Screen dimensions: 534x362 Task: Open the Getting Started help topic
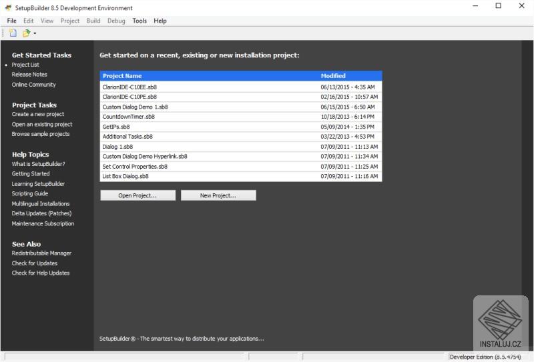click(x=31, y=174)
